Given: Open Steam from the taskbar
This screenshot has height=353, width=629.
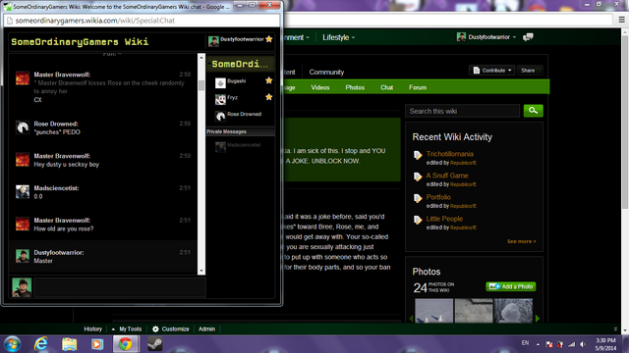Looking at the screenshot, I should (x=155, y=344).
